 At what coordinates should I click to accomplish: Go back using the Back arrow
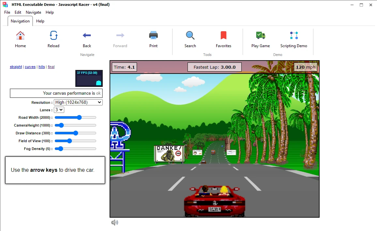point(87,36)
